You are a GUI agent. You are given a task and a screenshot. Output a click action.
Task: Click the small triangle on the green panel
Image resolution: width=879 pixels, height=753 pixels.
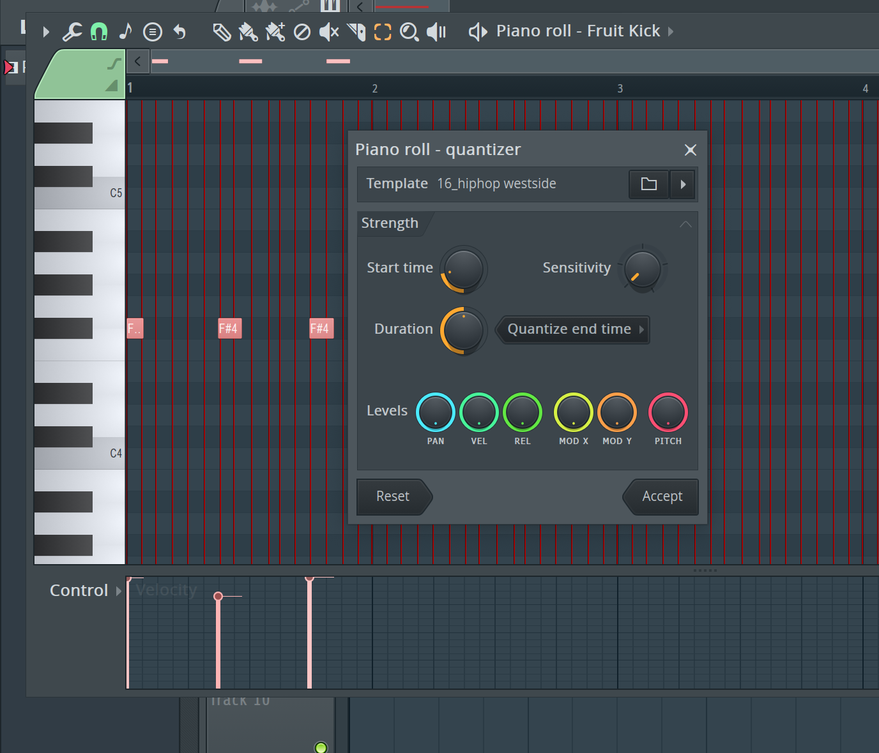[x=112, y=85]
